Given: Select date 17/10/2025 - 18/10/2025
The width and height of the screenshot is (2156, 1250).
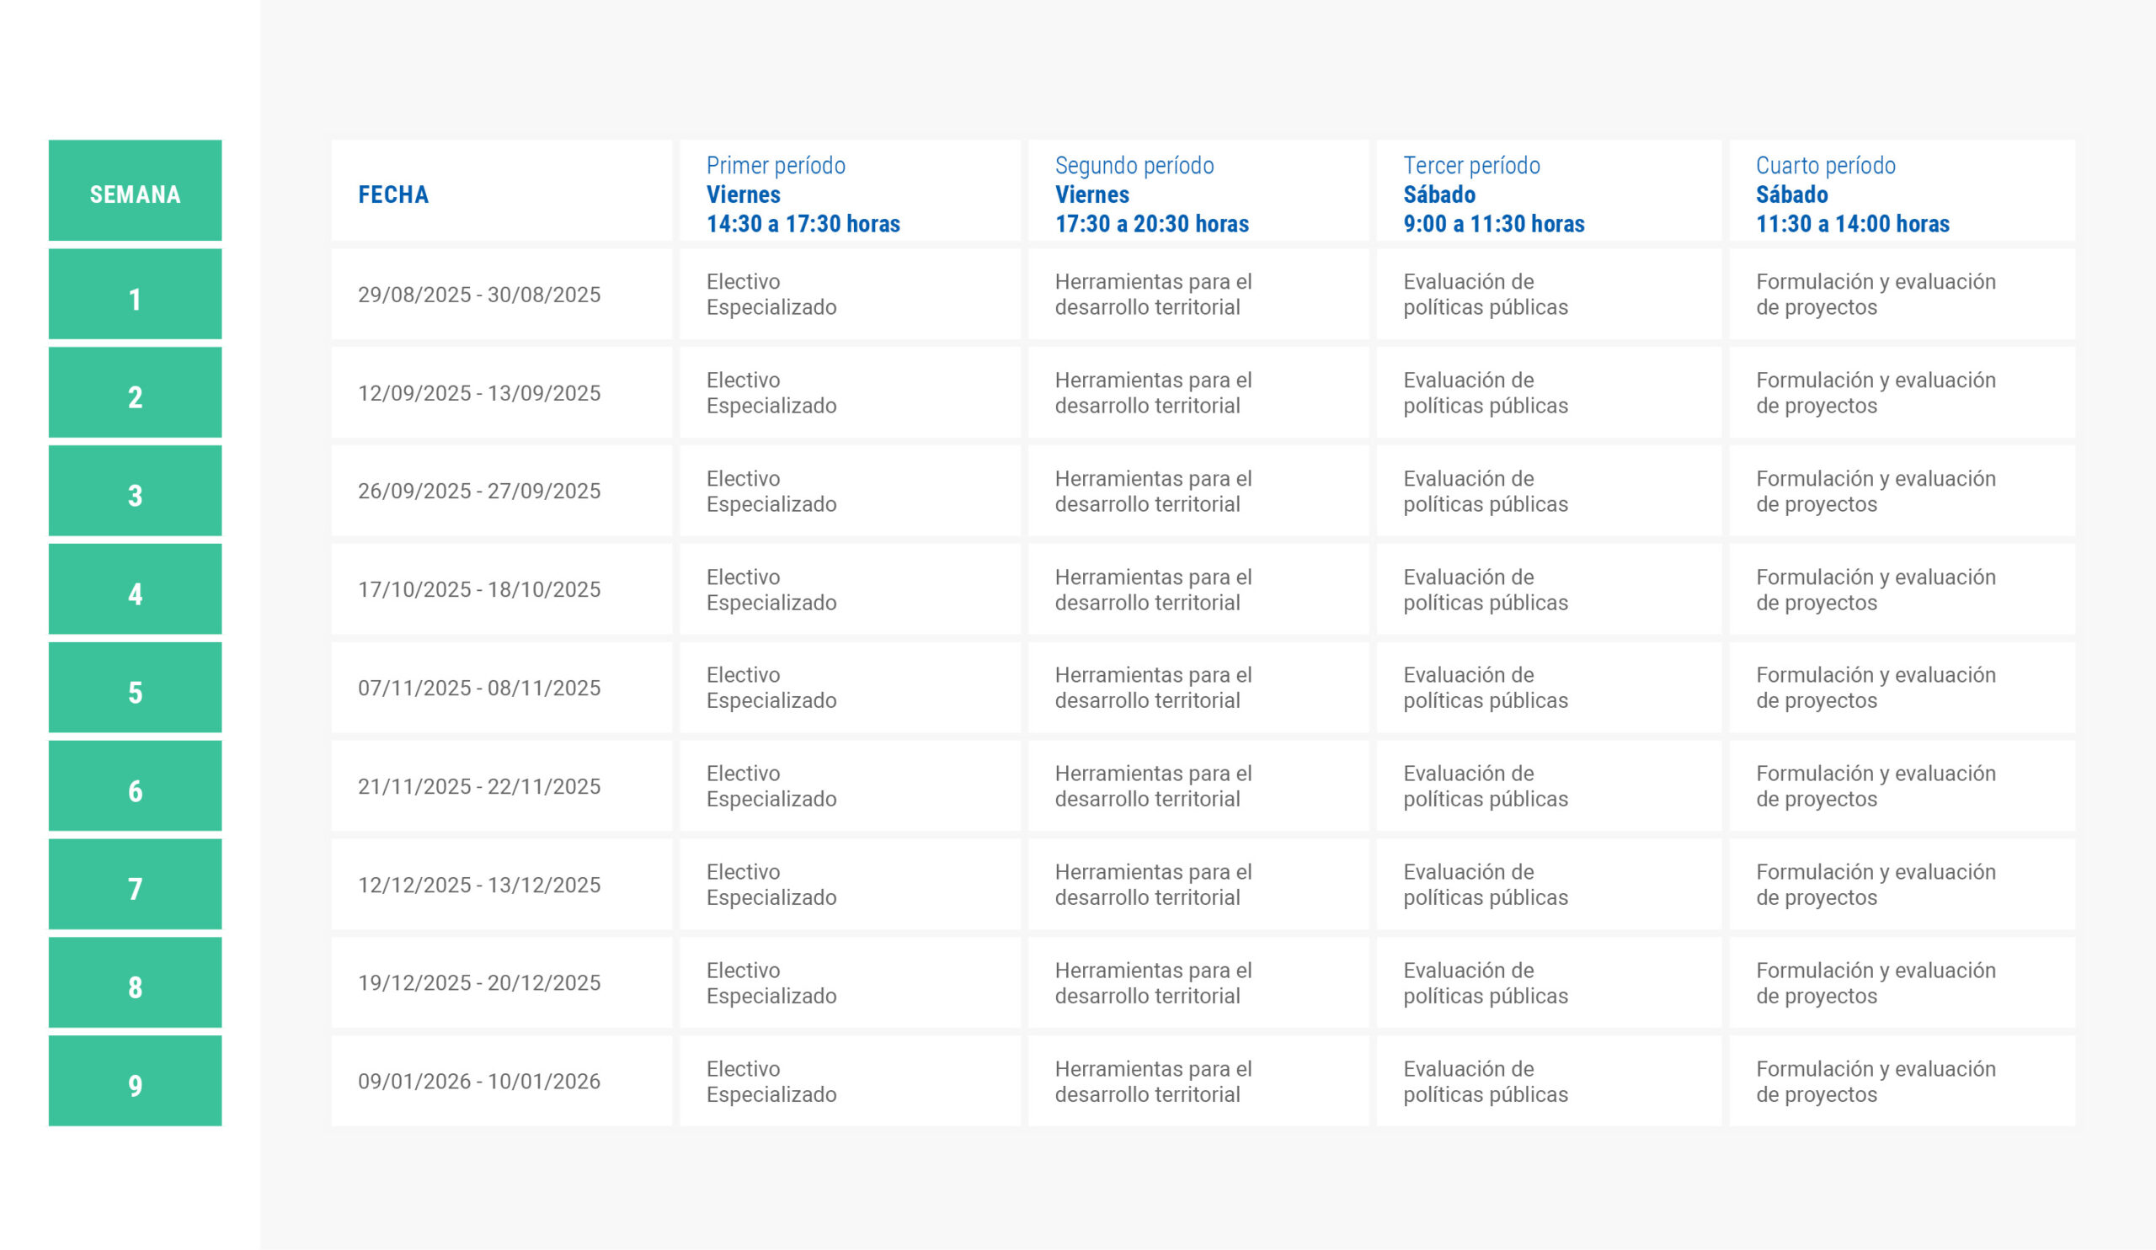Looking at the screenshot, I should pyautogui.click(x=501, y=589).
